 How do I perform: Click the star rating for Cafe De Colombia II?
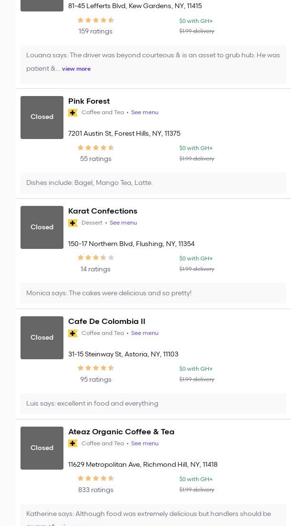pyautogui.click(x=95, y=368)
